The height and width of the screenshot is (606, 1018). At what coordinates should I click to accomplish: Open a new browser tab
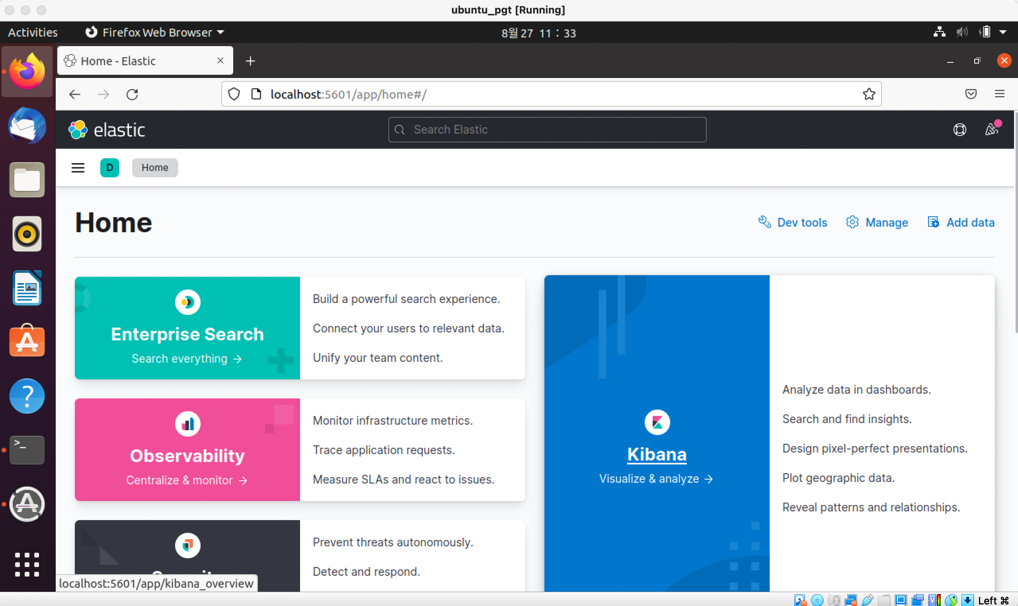coord(250,61)
